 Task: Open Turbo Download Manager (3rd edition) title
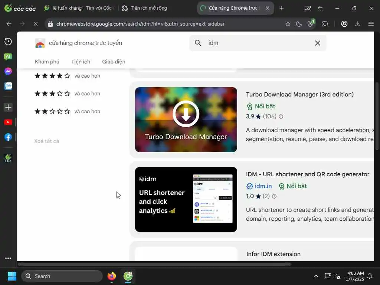coord(300,94)
